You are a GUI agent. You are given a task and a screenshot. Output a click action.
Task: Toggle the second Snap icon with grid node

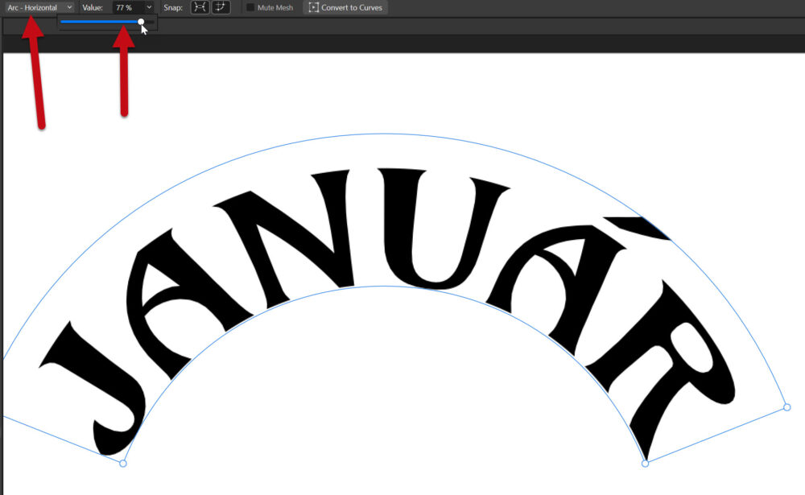221,7
